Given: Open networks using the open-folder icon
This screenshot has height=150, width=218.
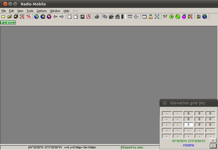Looking at the screenshot, I should click(10, 17).
